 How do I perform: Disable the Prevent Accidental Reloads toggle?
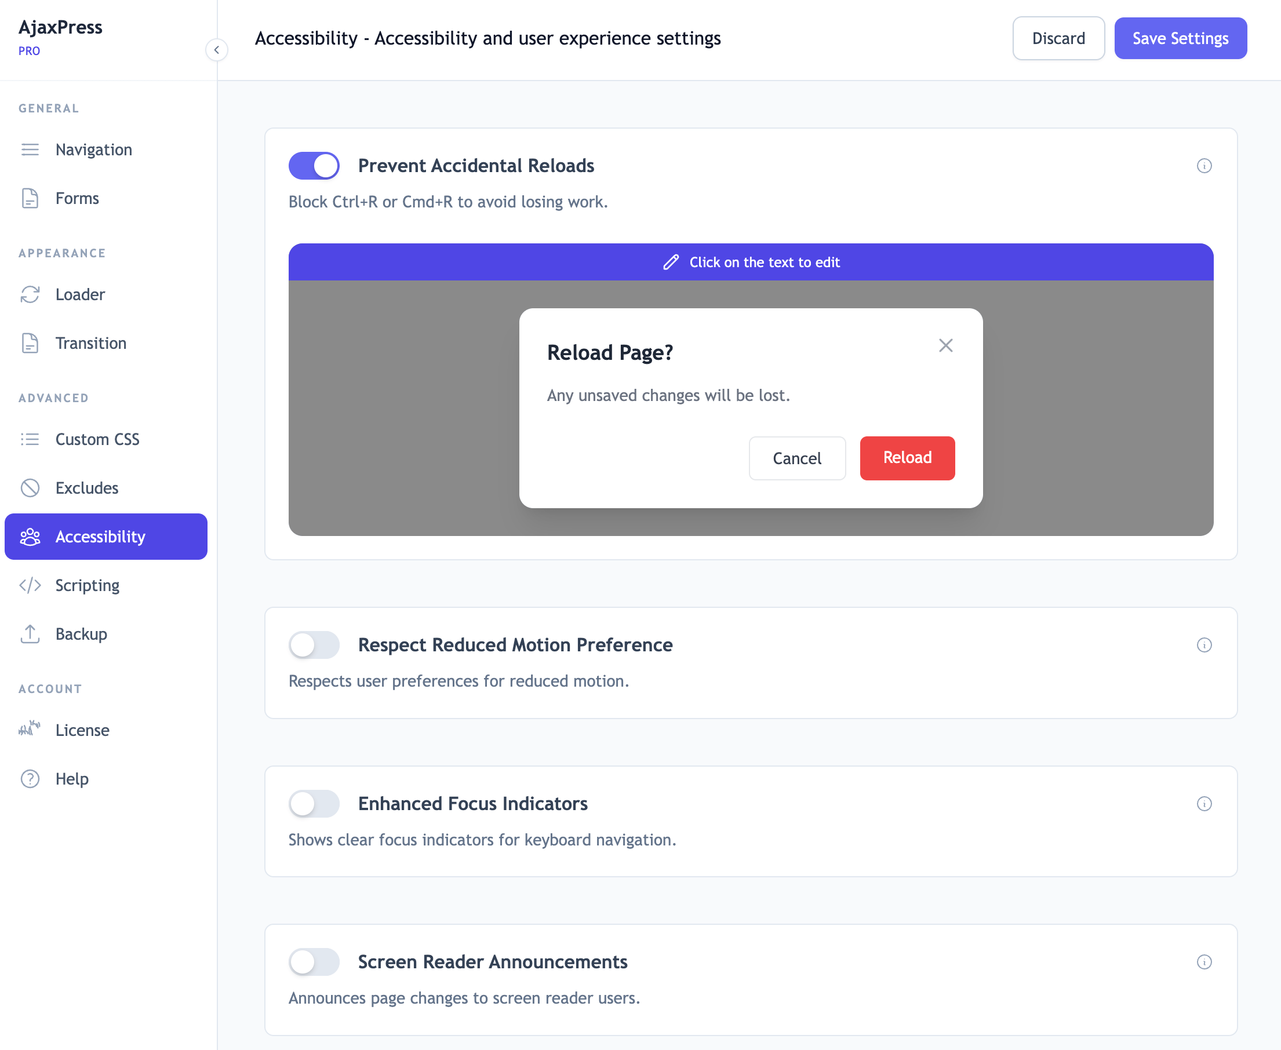tap(314, 166)
